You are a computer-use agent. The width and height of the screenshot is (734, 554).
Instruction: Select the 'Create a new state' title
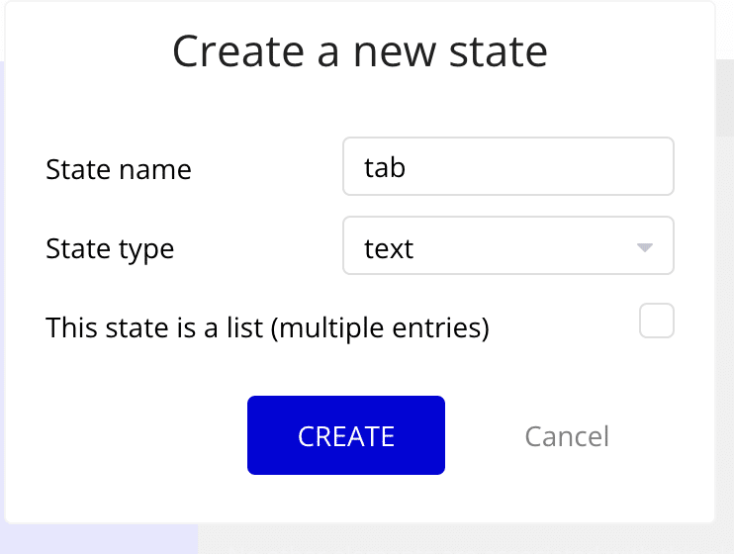click(359, 51)
